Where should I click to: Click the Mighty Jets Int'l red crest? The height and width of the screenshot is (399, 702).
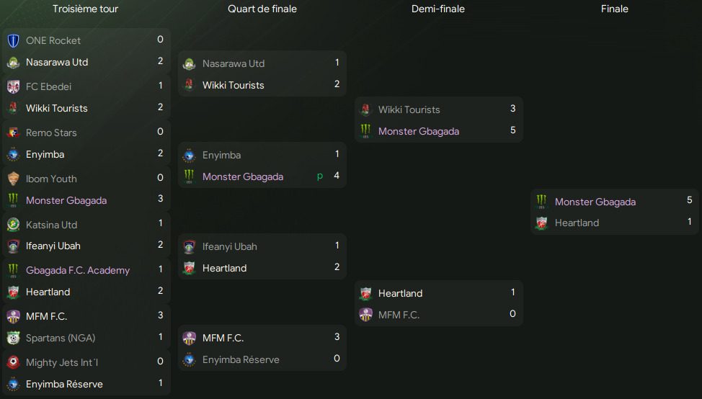pos(14,362)
